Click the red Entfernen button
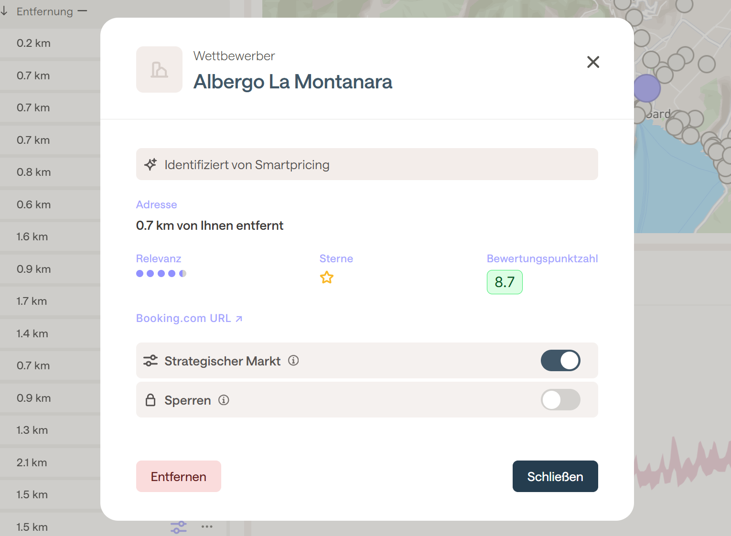This screenshot has width=731, height=536. coord(179,476)
